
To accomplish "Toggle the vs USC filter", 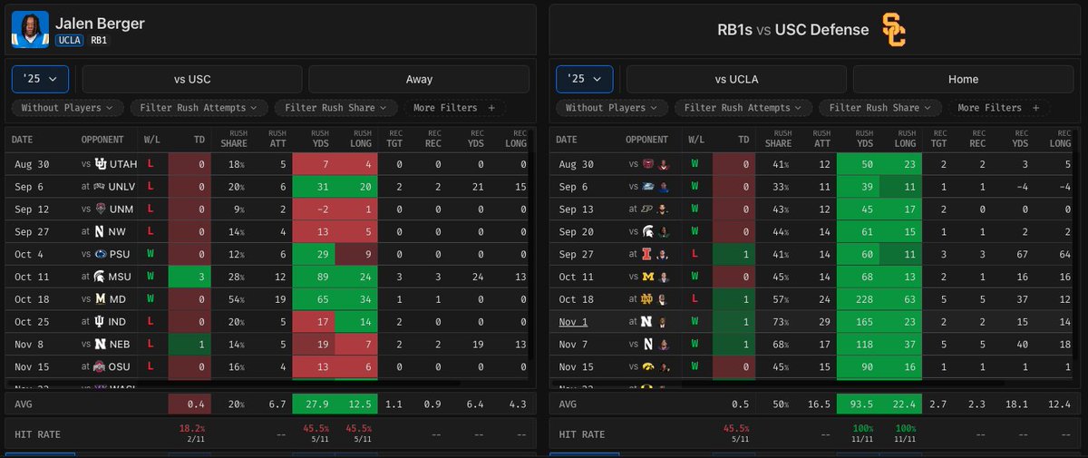I will tap(192, 79).
